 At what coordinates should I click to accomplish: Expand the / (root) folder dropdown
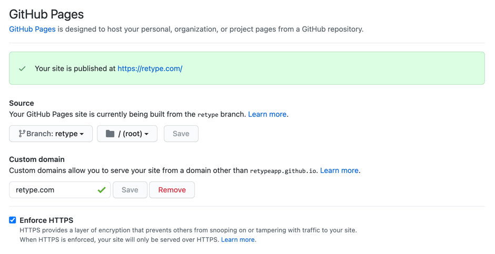point(127,134)
